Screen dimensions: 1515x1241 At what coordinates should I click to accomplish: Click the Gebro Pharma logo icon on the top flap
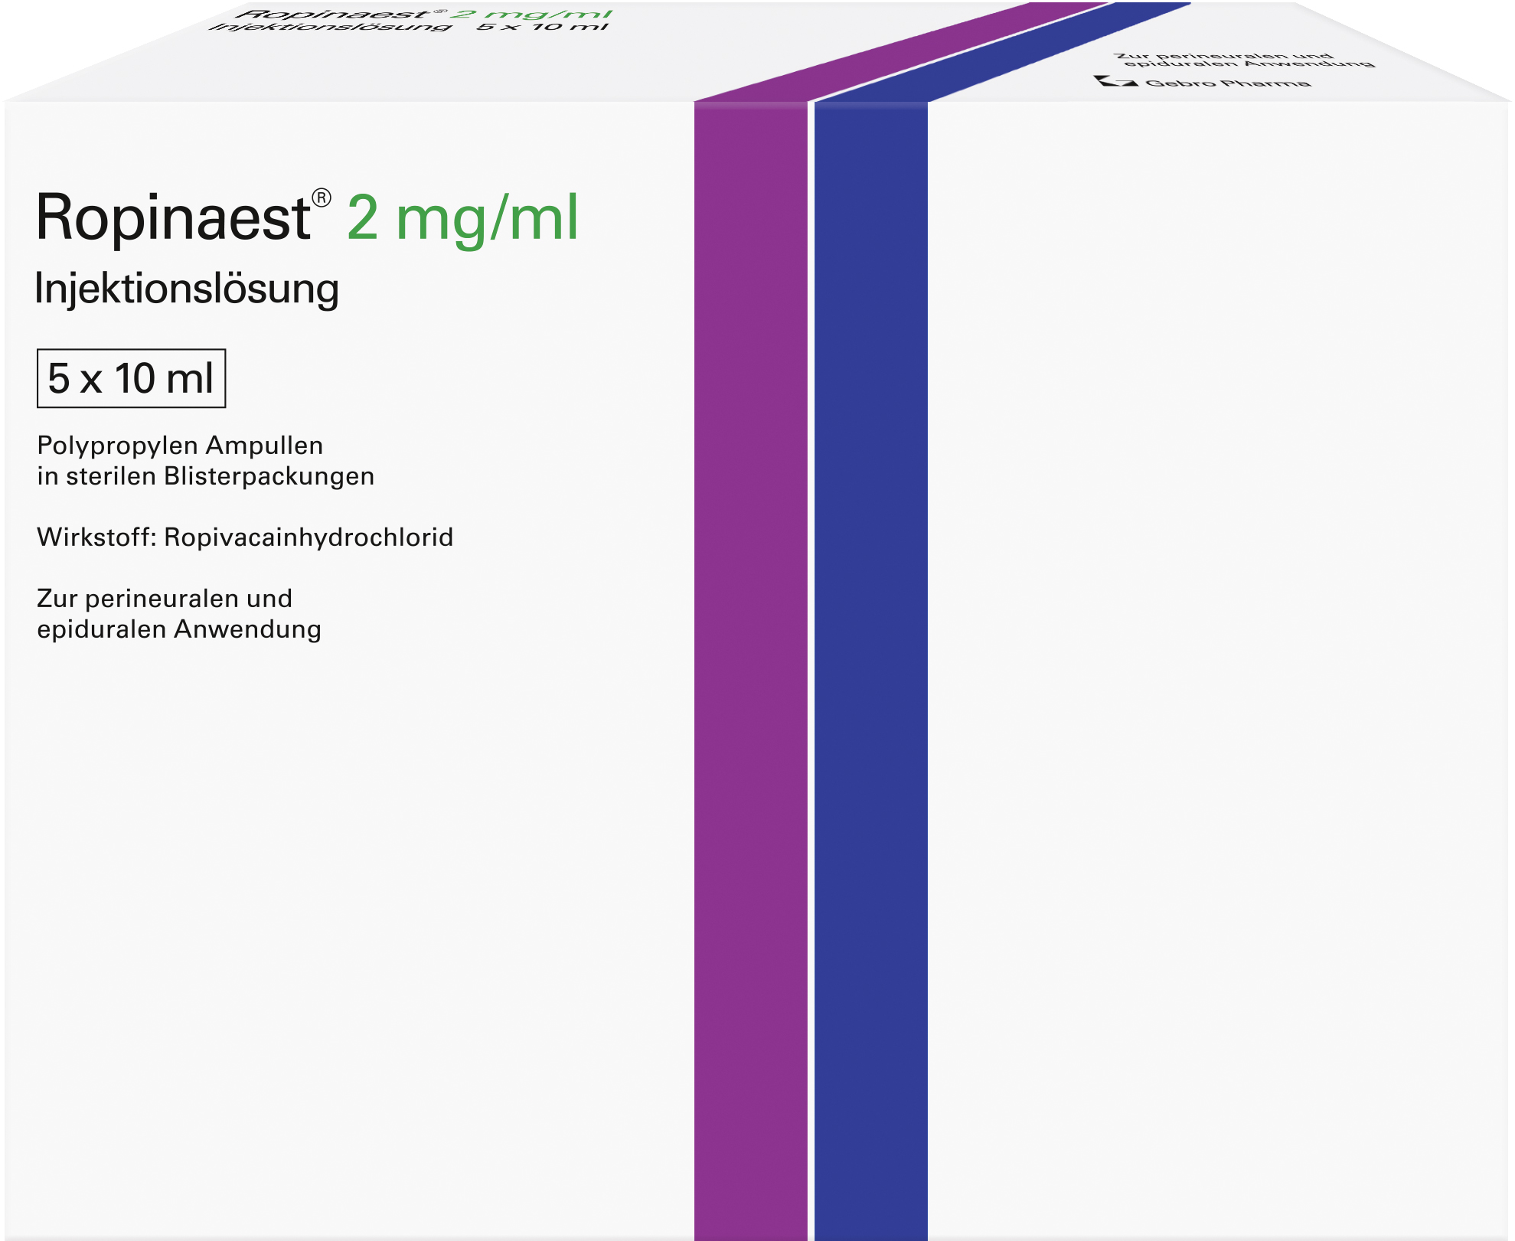pos(1115,80)
